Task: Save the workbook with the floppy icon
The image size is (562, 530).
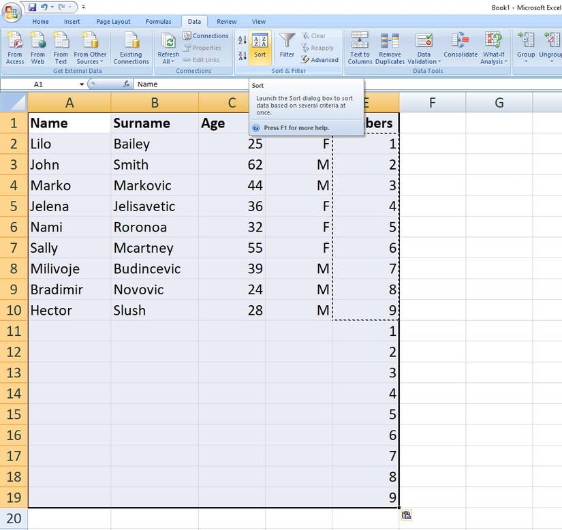Action: pos(32,7)
